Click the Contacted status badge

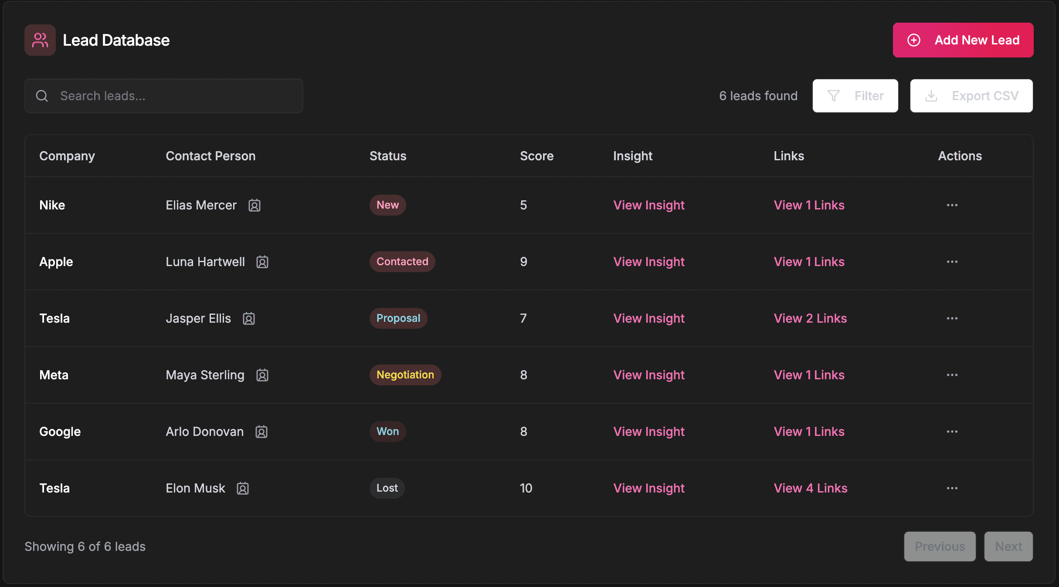[x=402, y=262]
